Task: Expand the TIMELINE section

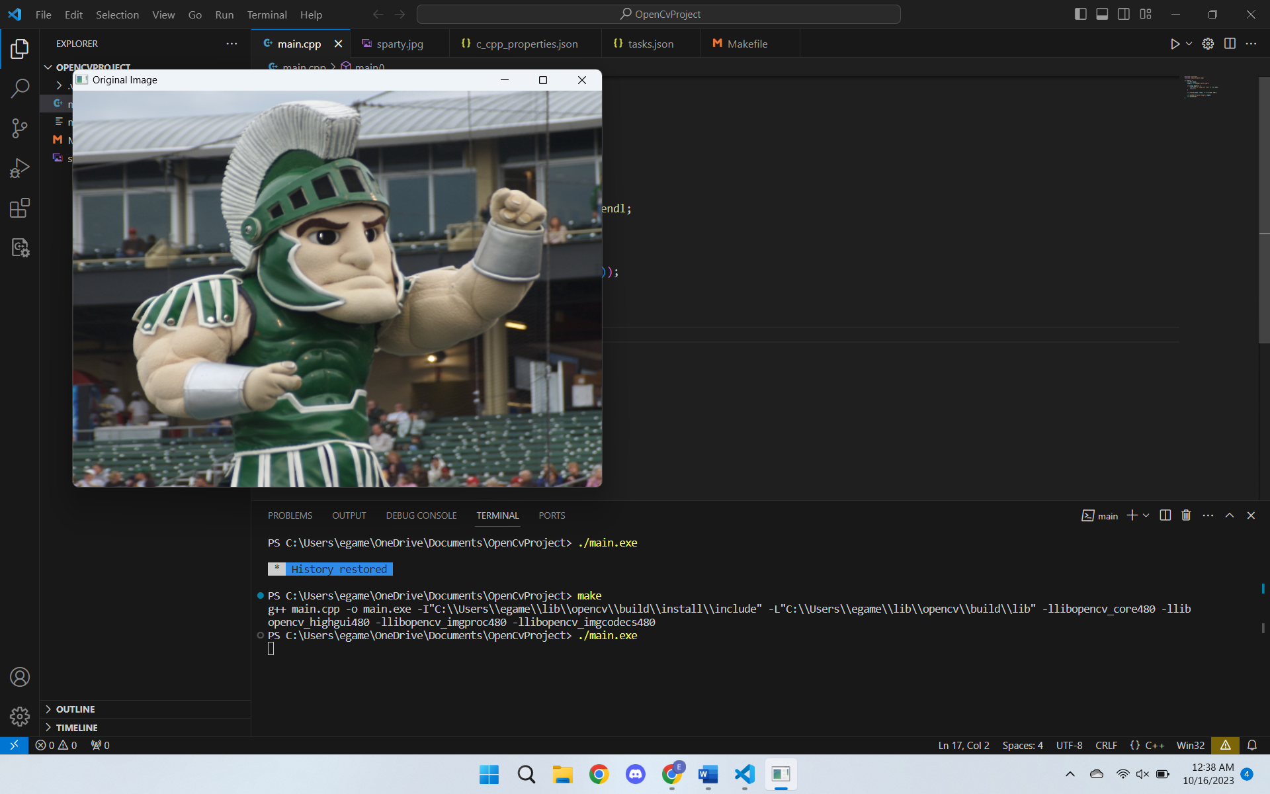Action: click(x=77, y=728)
